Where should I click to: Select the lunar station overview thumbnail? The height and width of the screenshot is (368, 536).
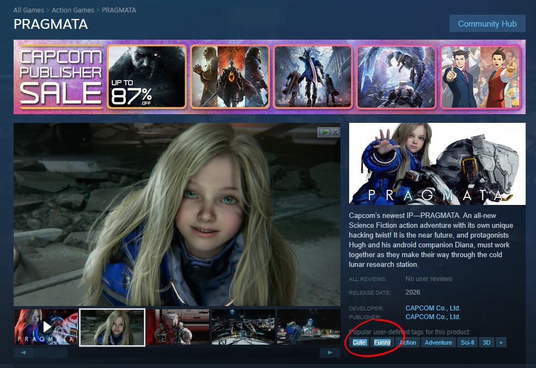pos(243,327)
